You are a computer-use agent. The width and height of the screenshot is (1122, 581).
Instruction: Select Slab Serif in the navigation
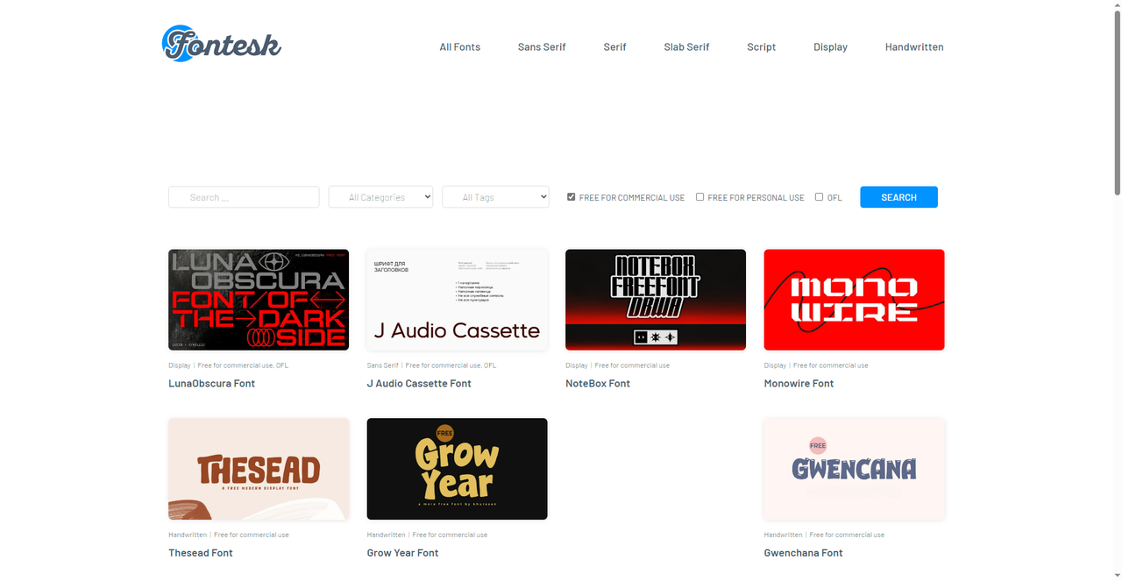pos(686,47)
